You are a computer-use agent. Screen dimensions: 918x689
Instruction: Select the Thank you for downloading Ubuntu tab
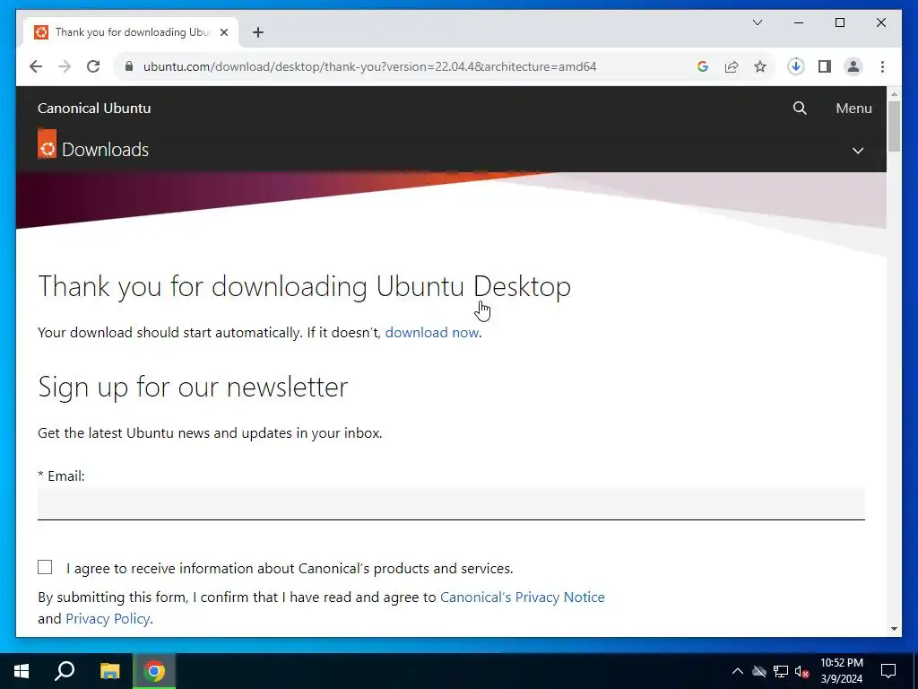click(x=131, y=32)
